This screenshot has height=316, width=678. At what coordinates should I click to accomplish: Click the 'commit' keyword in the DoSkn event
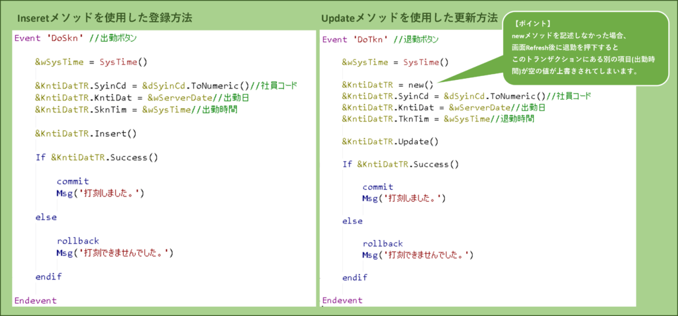click(73, 181)
